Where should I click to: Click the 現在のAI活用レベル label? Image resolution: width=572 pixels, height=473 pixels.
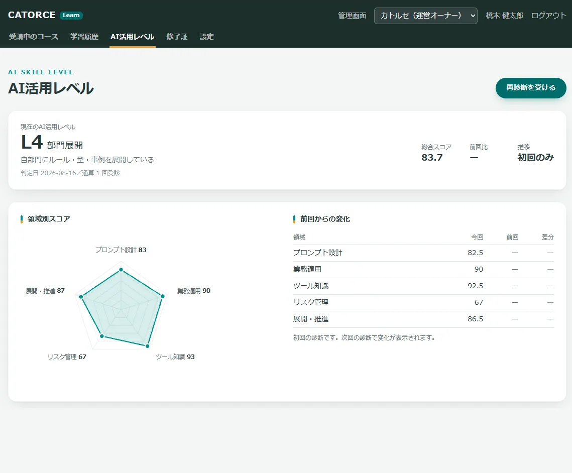(48, 127)
